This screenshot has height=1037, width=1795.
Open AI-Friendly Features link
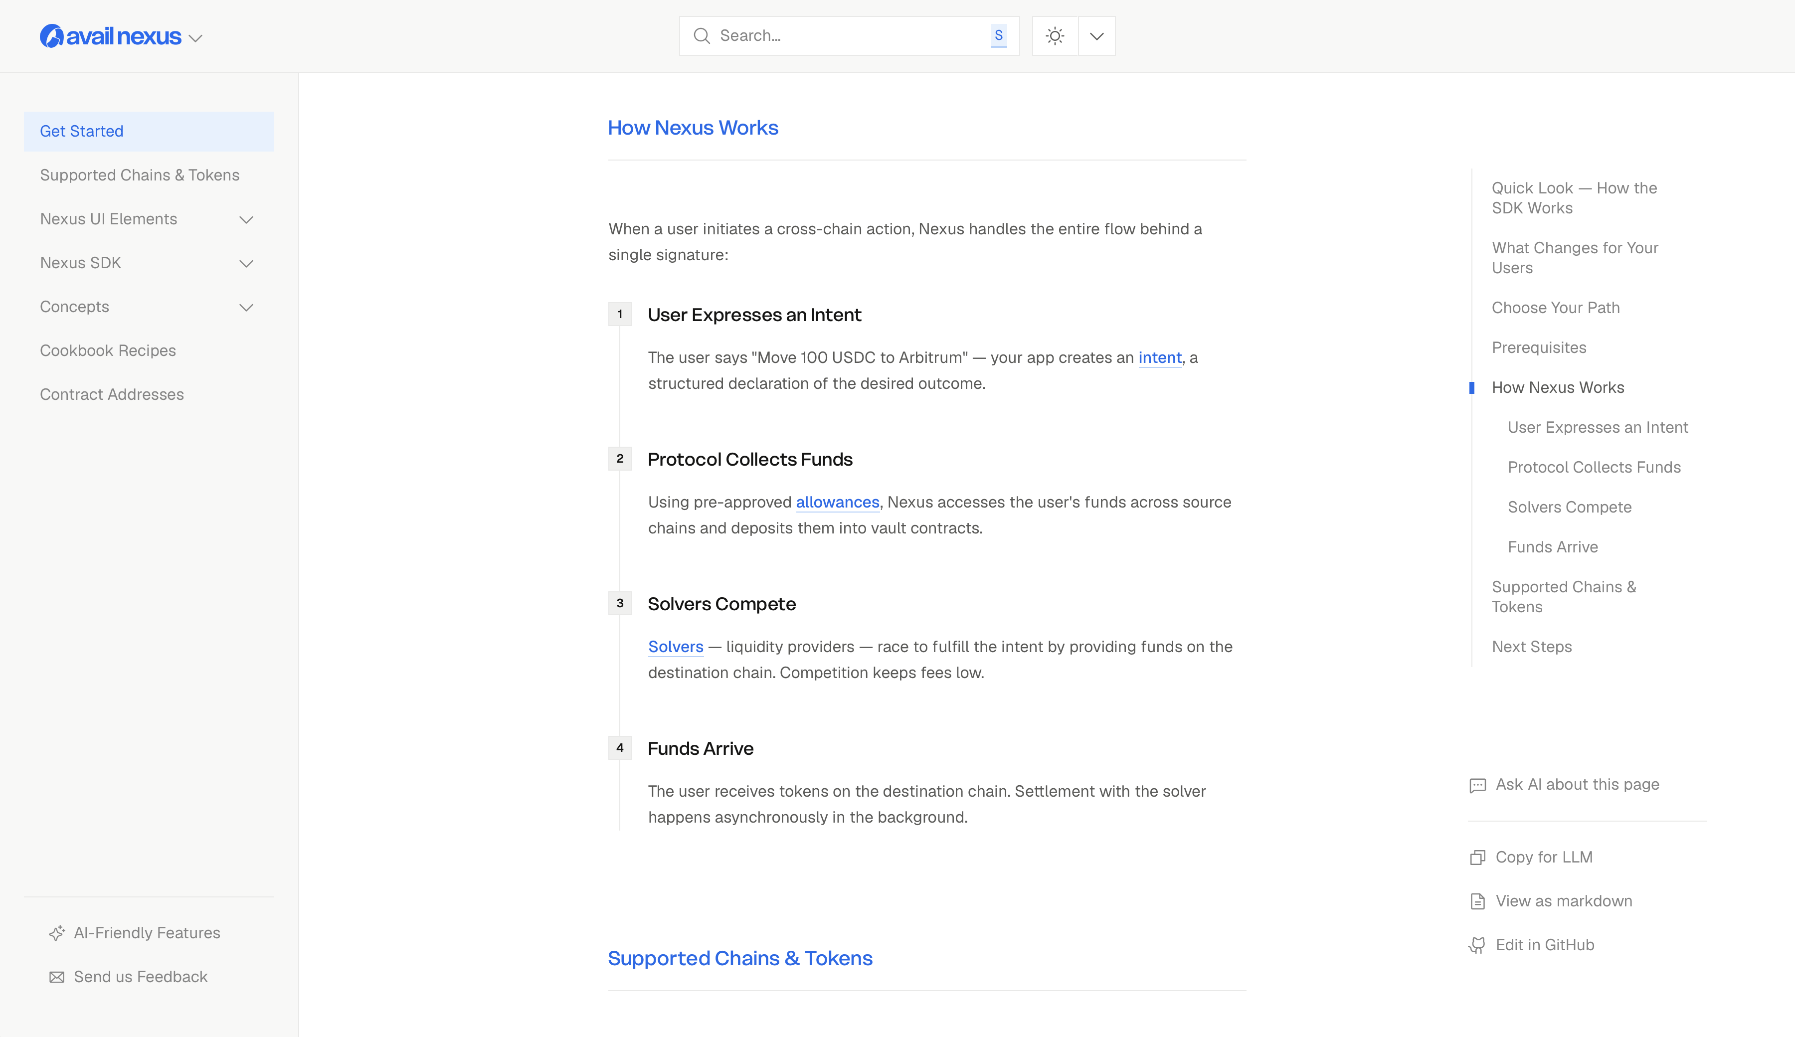click(x=148, y=933)
